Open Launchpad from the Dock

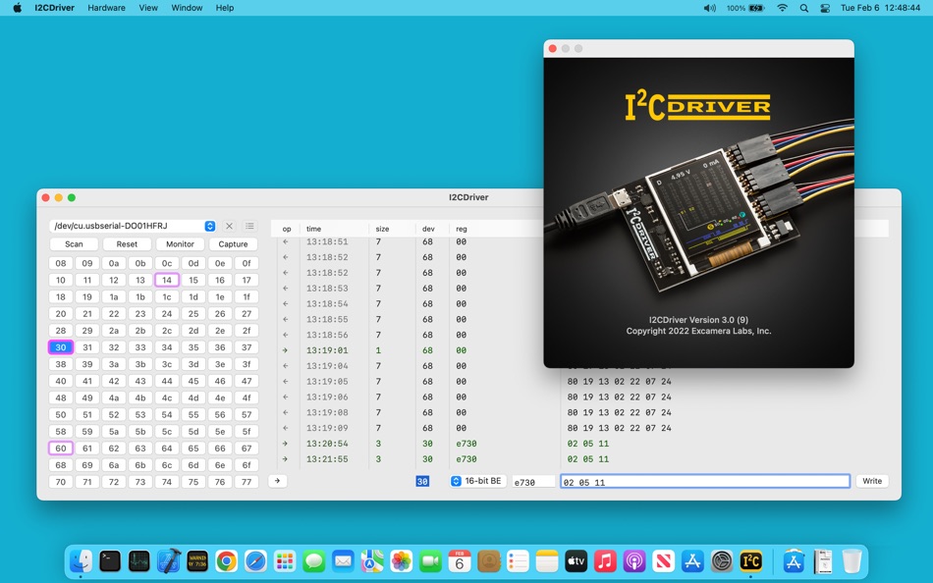pos(285,561)
